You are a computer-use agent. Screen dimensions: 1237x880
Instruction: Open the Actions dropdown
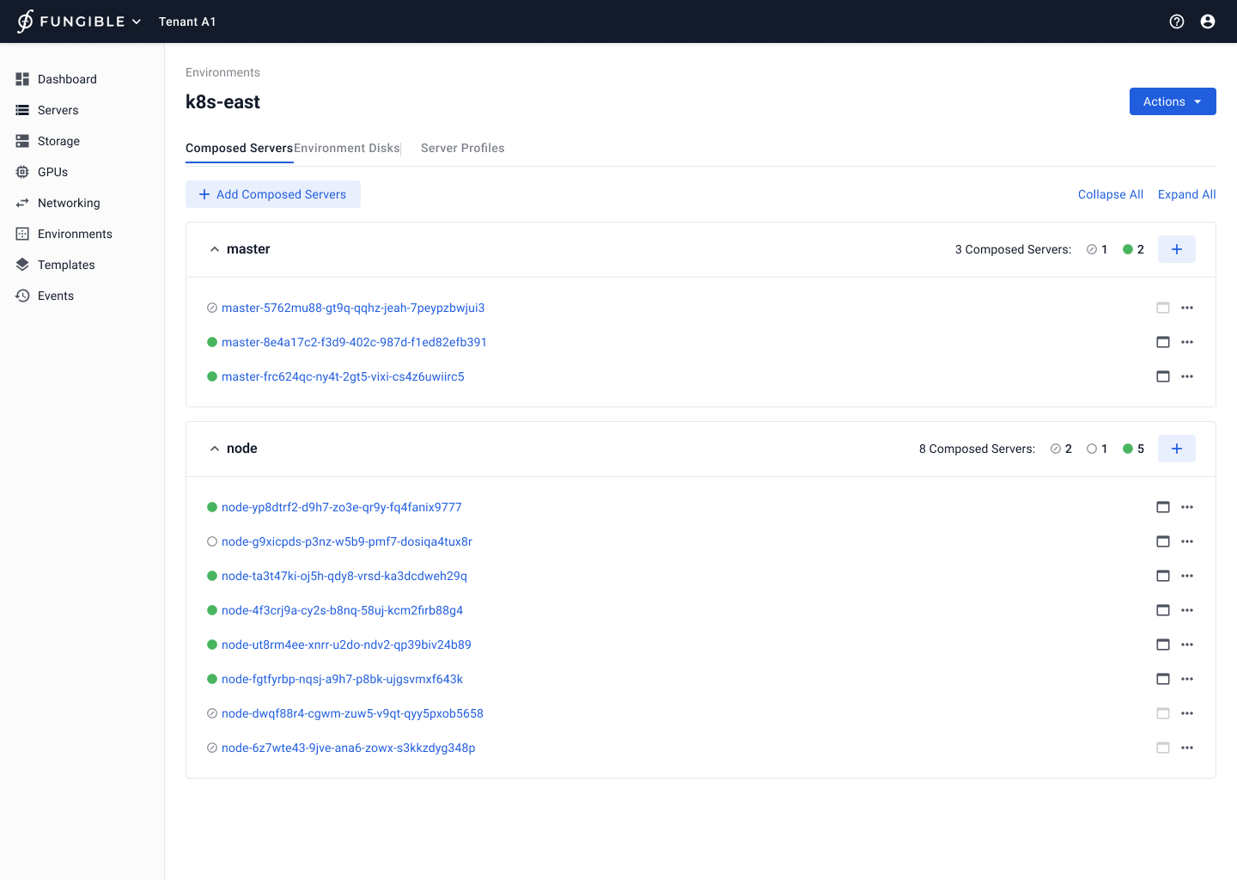click(x=1173, y=101)
